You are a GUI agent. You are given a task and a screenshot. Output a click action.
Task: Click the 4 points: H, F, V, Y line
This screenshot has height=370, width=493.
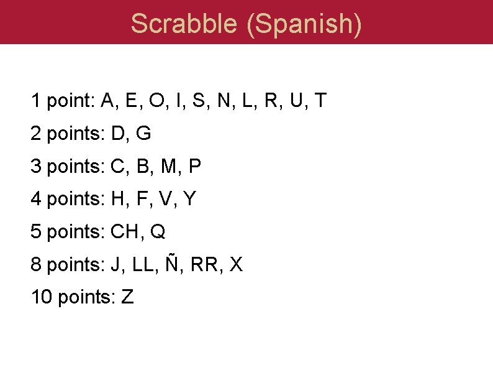pos(114,199)
